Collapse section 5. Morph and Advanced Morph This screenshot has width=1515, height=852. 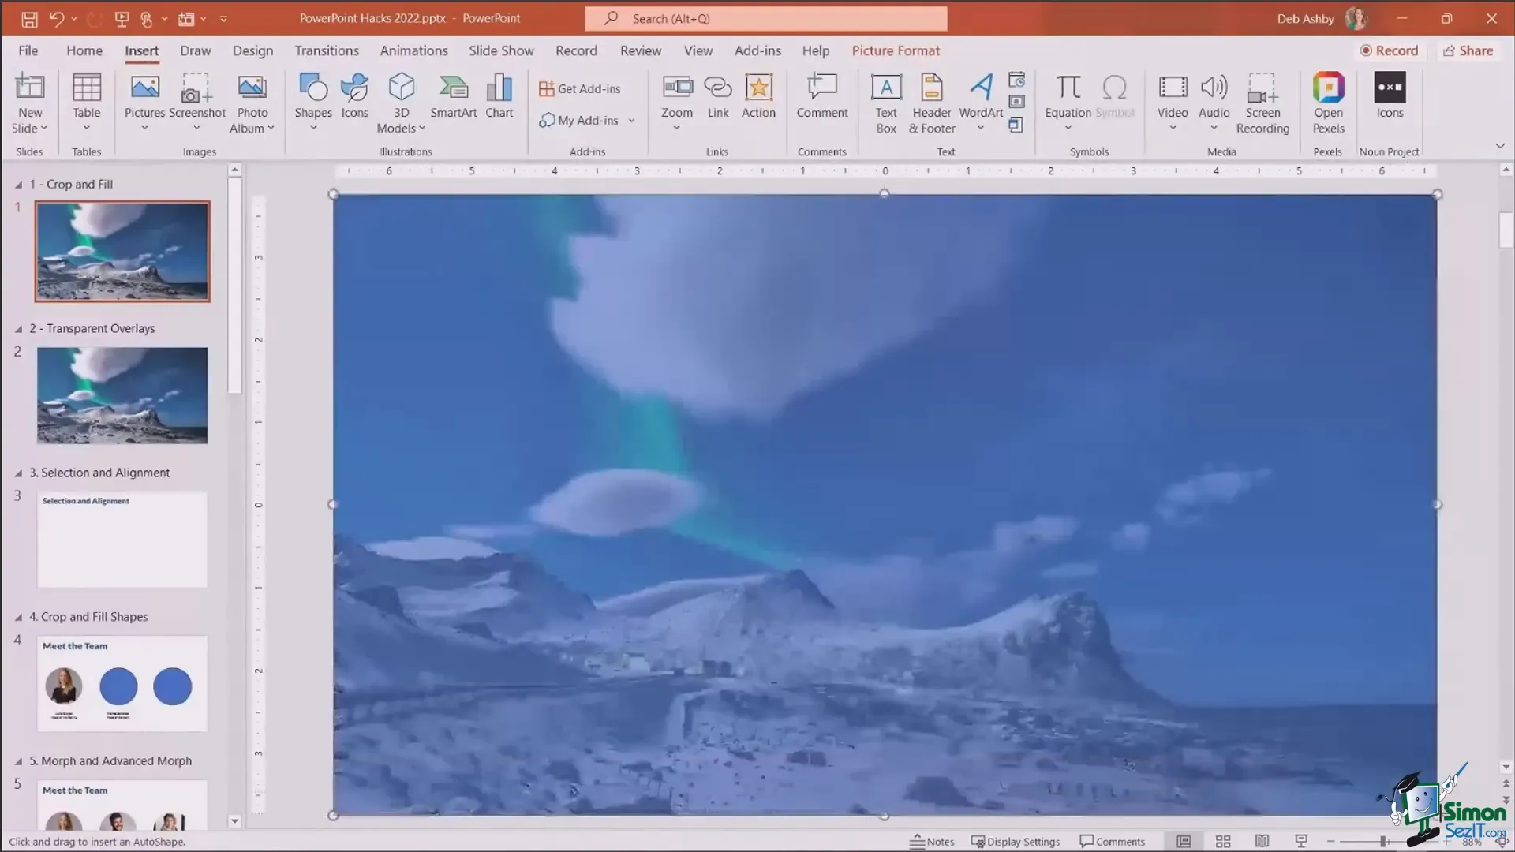pos(18,762)
